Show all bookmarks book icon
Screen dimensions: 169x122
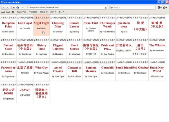(x=8, y=12)
